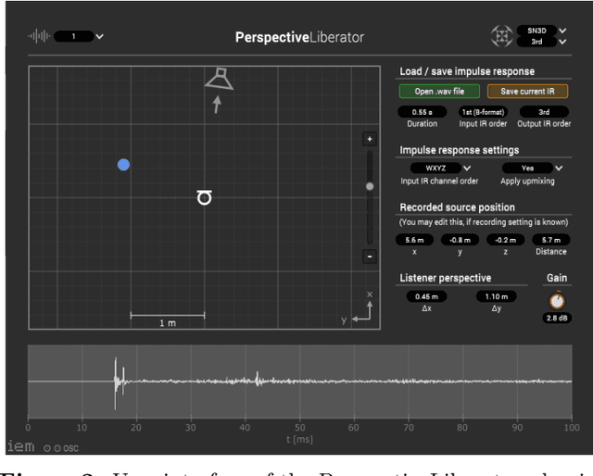Edit the listener Δy value 1.10 m
593x476 pixels.
point(497,296)
